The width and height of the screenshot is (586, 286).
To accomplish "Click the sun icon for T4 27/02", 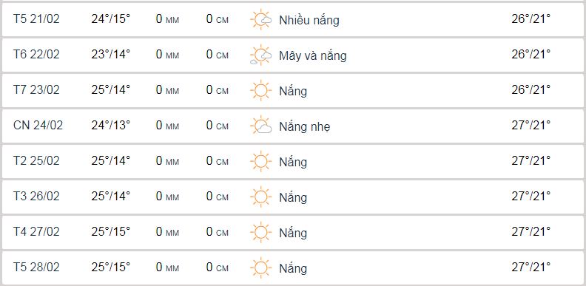I will [260, 232].
